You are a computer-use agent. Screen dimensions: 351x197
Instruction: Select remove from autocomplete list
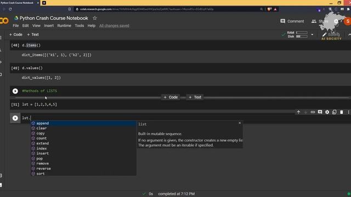pos(83,164)
